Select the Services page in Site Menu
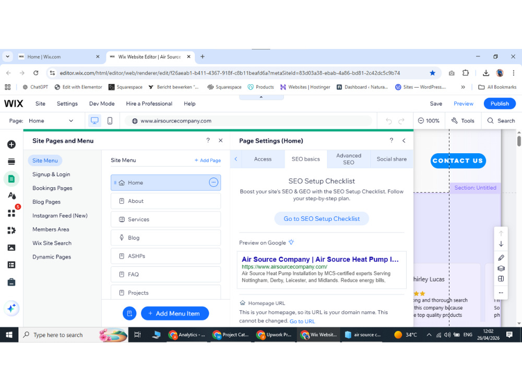Screen dimensions: 522x391 point(166,219)
